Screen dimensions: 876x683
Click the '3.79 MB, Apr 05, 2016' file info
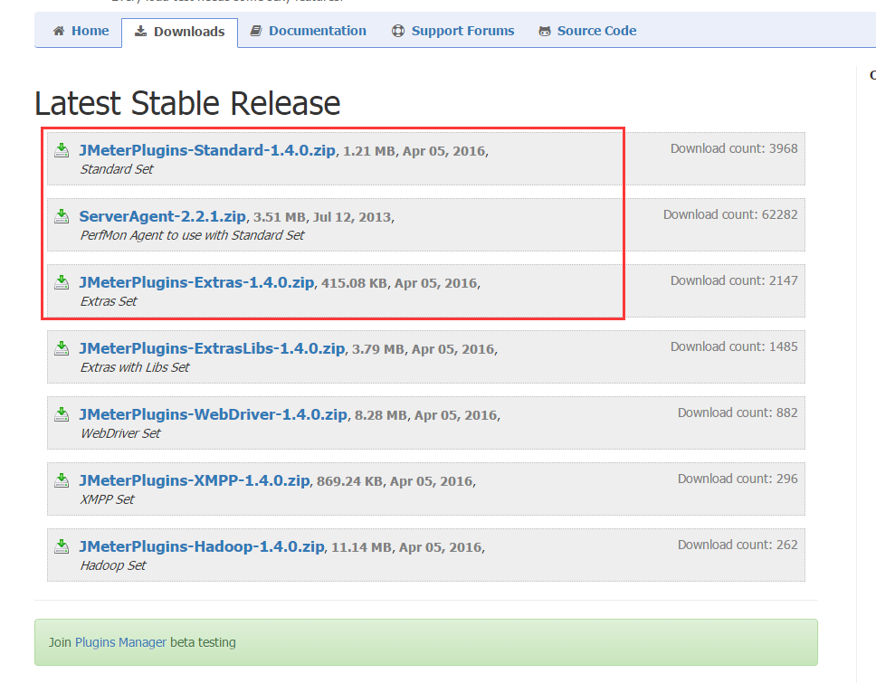pyautogui.click(x=424, y=349)
